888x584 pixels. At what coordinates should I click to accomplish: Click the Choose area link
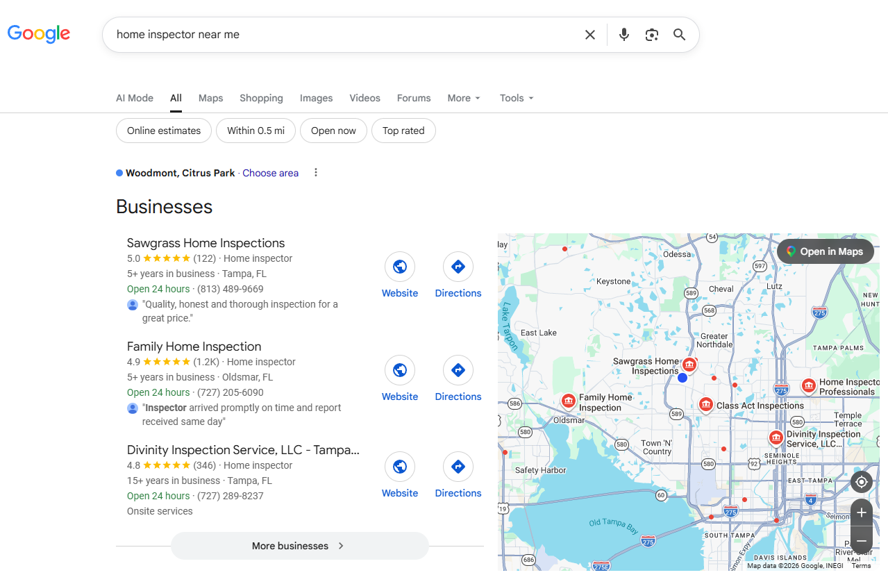click(270, 173)
